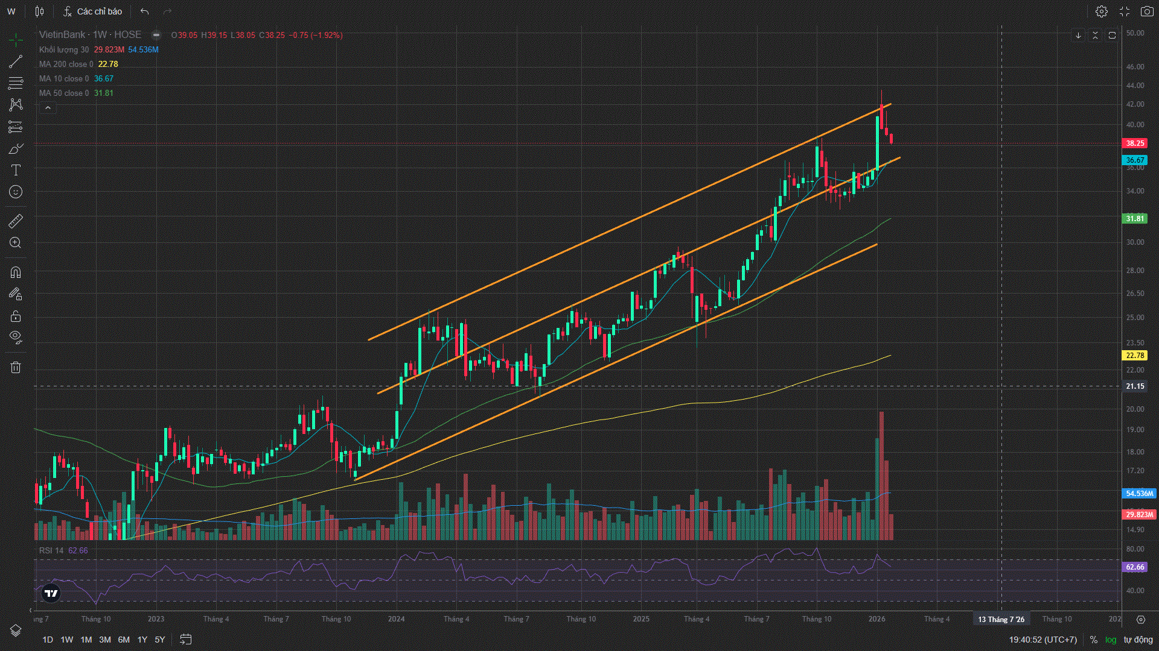1159x651 pixels.
Task: Toggle magnet mode
Action: pyautogui.click(x=16, y=272)
